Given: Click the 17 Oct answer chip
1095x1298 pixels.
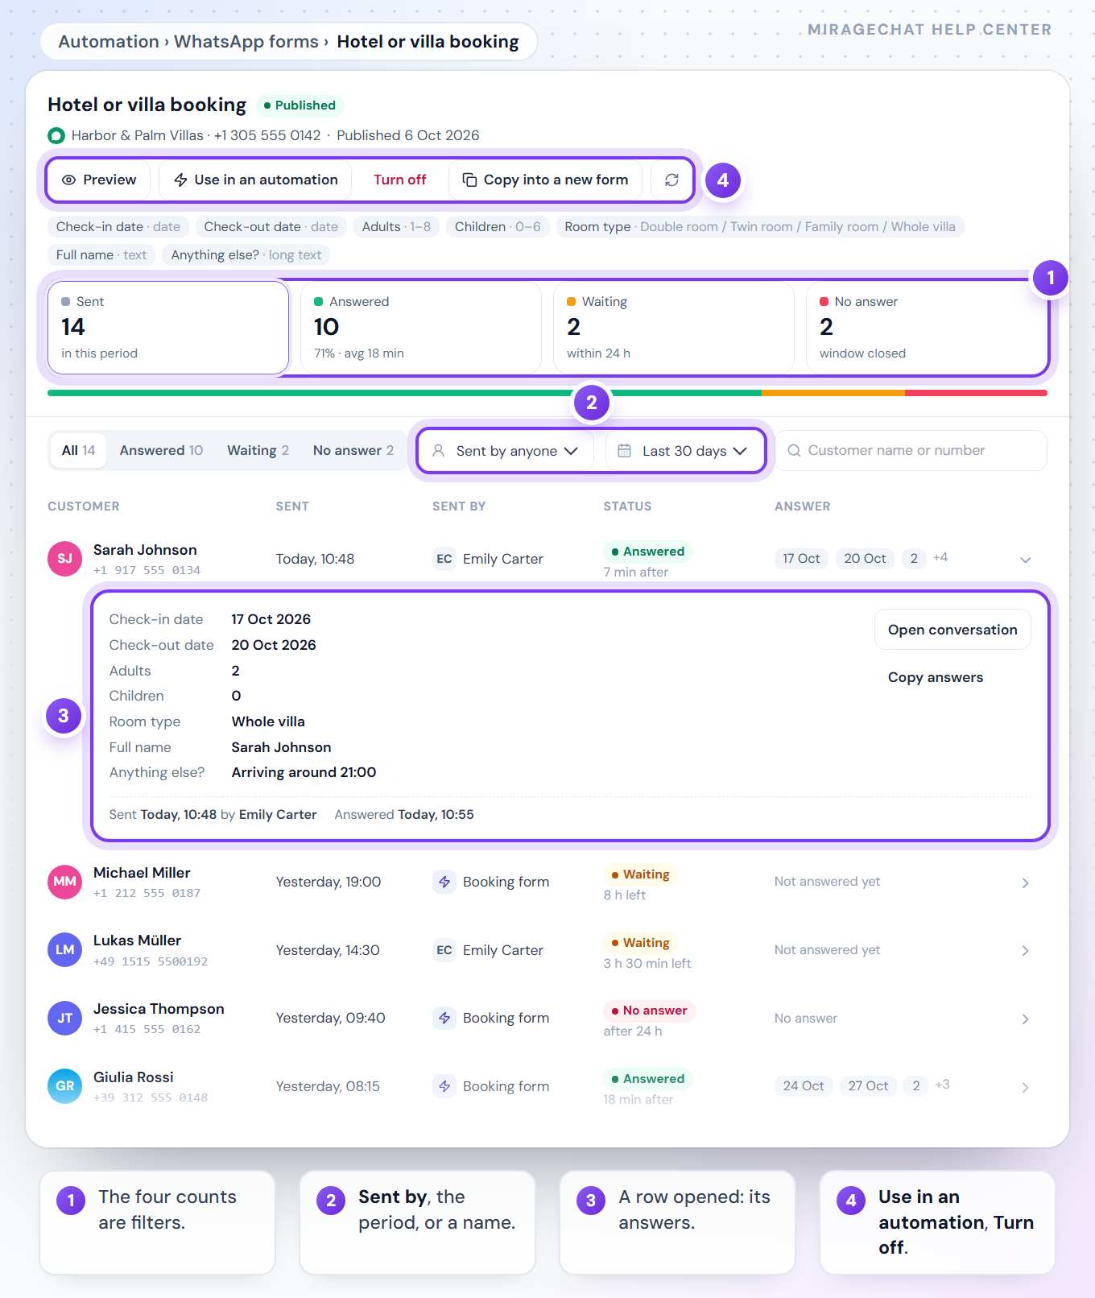Looking at the screenshot, I should (x=801, y=559).
